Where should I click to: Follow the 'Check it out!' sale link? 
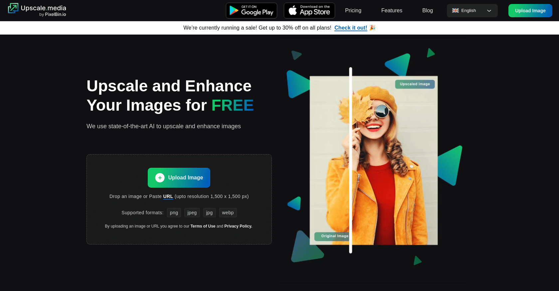351,28
